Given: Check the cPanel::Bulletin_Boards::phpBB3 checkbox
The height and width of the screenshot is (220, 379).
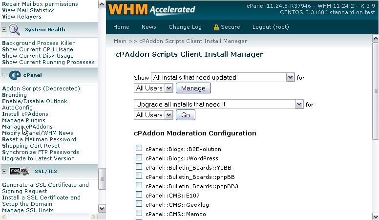Looking at the screenshot, I should (x=139, y=185).
